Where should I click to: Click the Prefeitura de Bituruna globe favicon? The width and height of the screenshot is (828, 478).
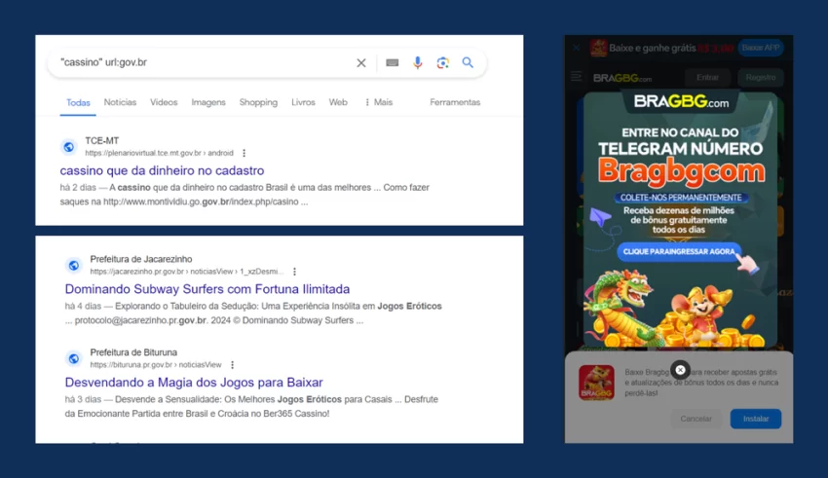tap(74, 359)
